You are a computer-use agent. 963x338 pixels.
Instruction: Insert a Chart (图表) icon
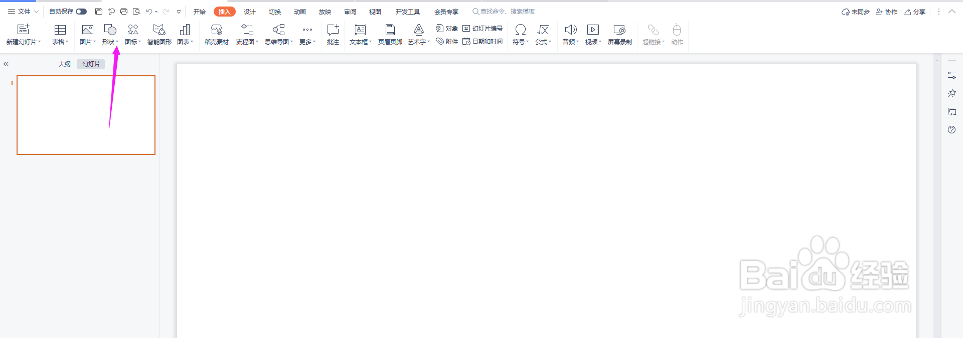[185, 30]
